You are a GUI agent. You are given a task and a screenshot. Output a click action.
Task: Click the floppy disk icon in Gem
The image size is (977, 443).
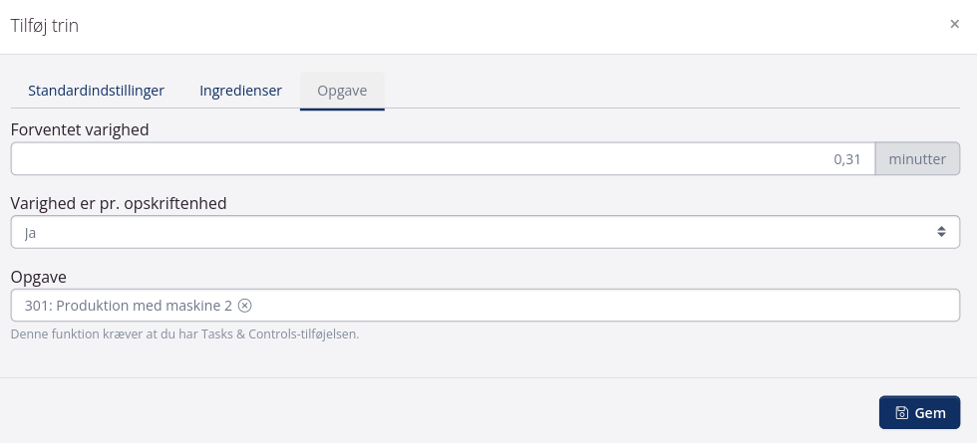click(x=901, y=413)
